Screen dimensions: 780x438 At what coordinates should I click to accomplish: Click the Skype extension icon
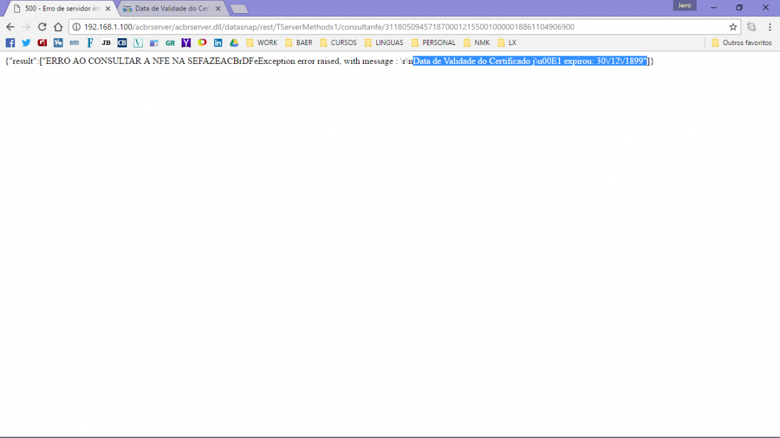[751, 27]
